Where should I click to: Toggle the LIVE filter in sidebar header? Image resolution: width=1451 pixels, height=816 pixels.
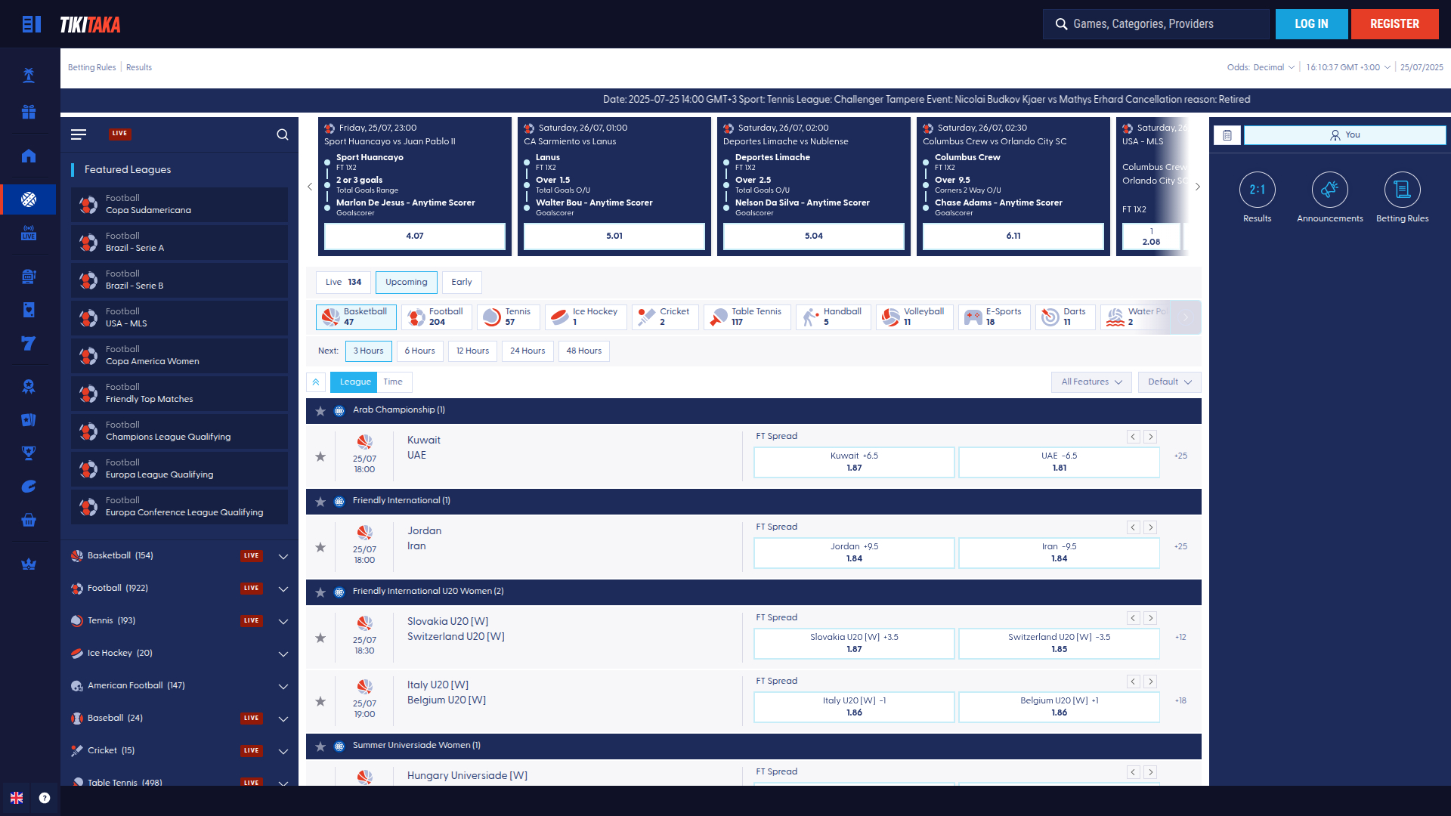119,134
